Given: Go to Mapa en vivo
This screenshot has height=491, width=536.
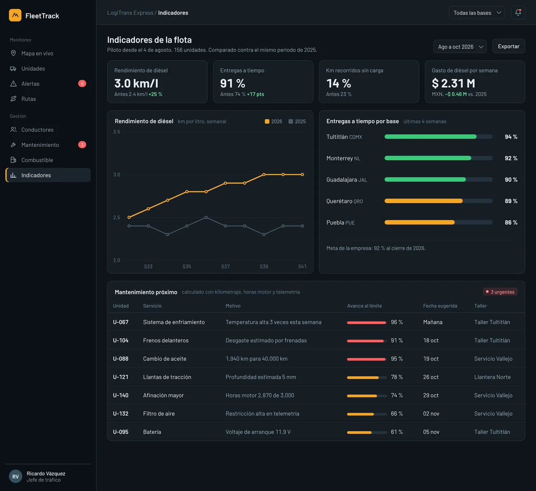Looking at the screenshot, I should point(48,53).
